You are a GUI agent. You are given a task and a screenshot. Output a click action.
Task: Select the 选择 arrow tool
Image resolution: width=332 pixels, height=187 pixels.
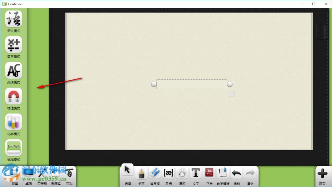(127, 175)
